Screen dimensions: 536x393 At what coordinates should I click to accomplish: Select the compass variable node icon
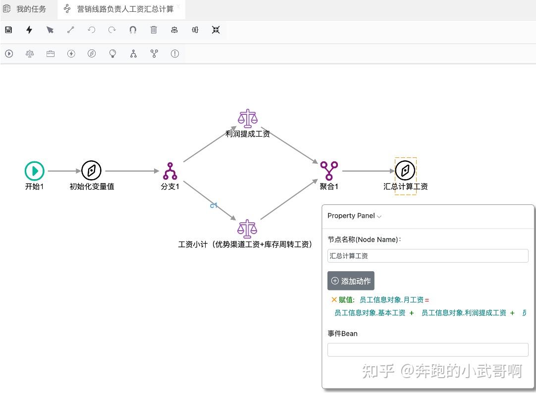(x=92, y=53)
